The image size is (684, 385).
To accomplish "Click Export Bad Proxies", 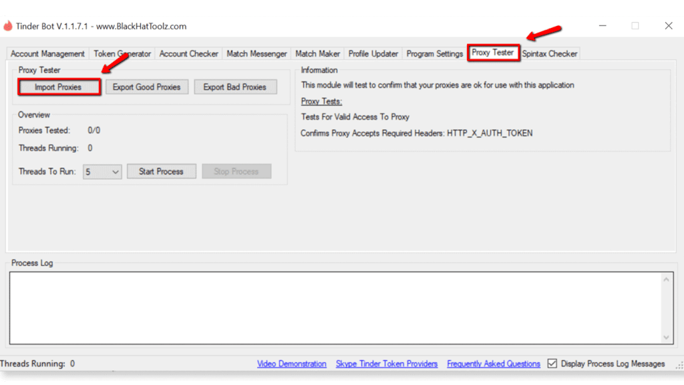I will click(235, 87).
